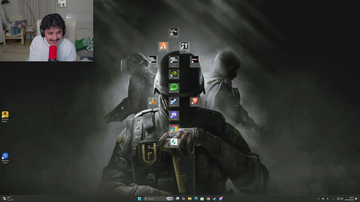Open File Explorer from the taskbar

(190, 199)
